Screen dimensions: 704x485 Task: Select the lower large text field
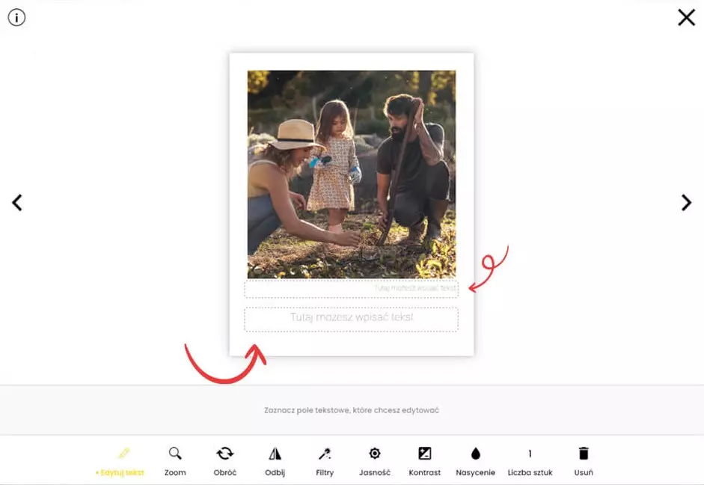tap(351, 320)
